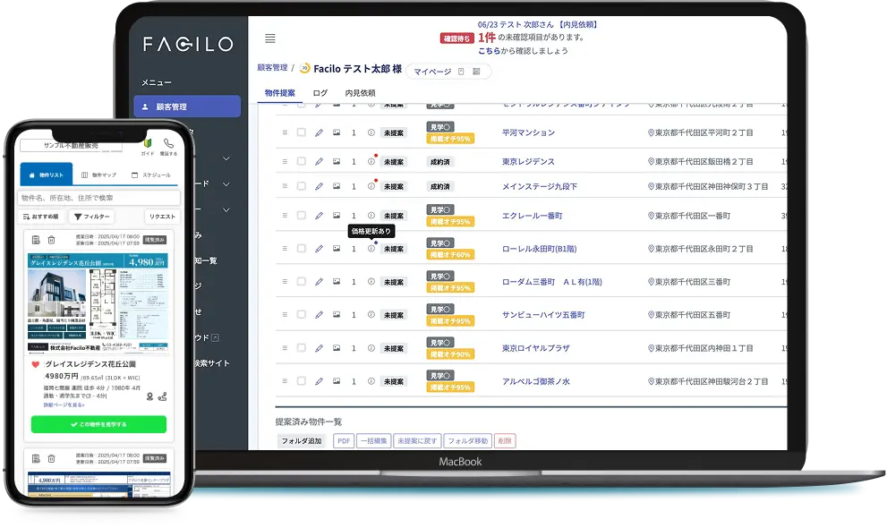The image size is (887, 528).
Task: Select 顧客管理 in the sidebar menu
Action: tap(187, 106)
